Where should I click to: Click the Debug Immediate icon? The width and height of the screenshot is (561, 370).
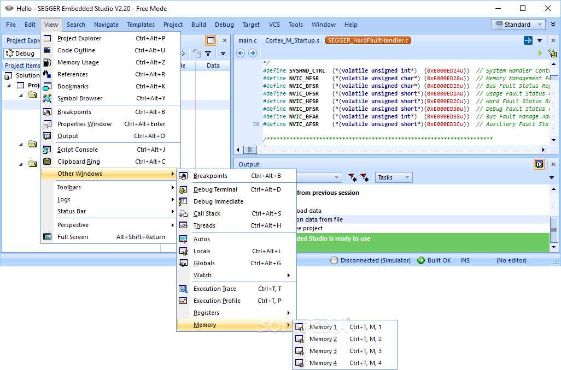point(183,201)
